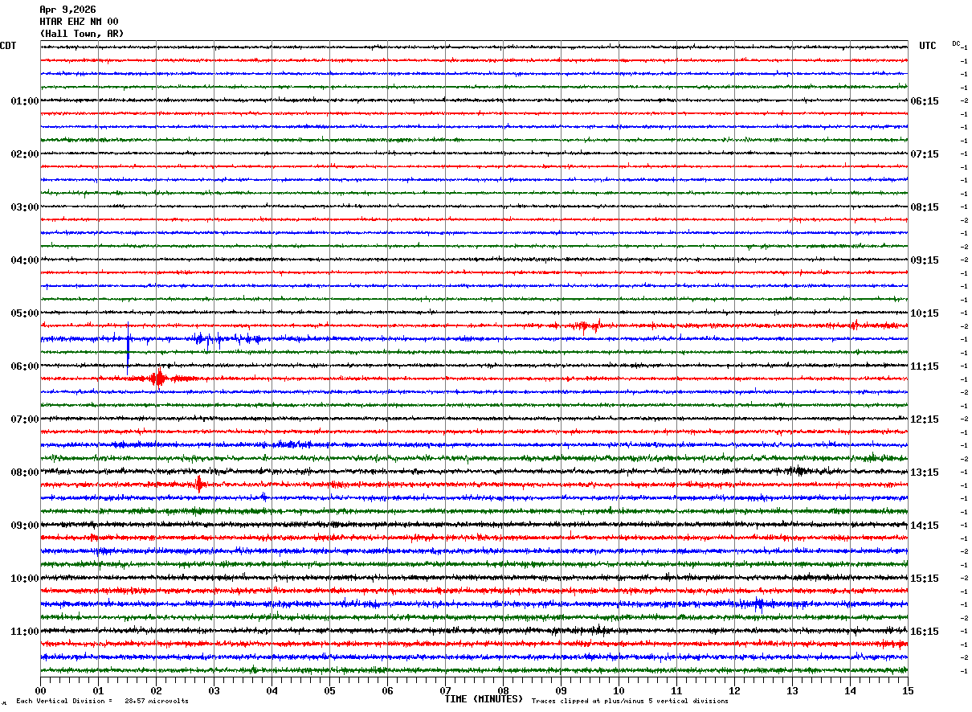The image size is (972, 712).
Task: Click the 11:15 UTC time label
Action: pyautogui.click(x=925, y=366)
